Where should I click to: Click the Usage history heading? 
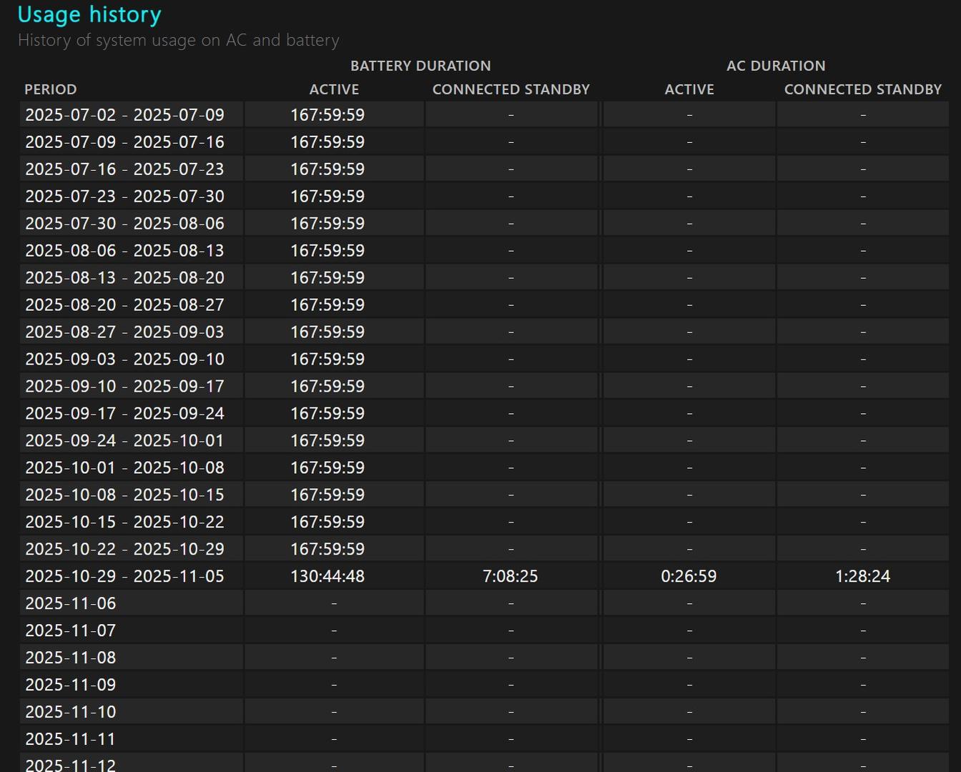[x=89, y=15]
